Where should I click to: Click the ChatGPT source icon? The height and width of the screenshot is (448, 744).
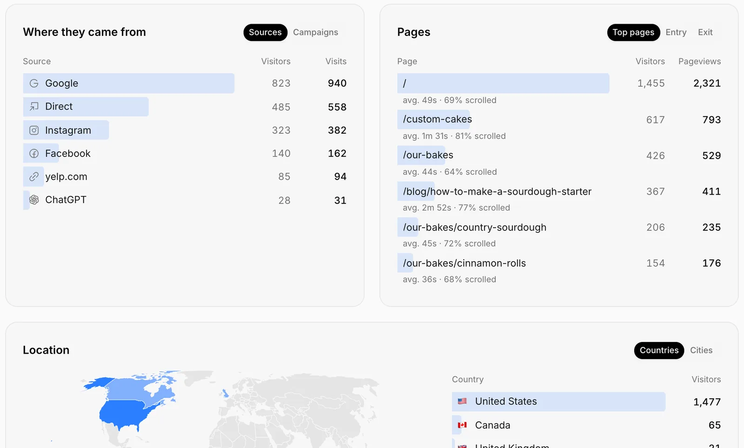(x=34, y=200)
